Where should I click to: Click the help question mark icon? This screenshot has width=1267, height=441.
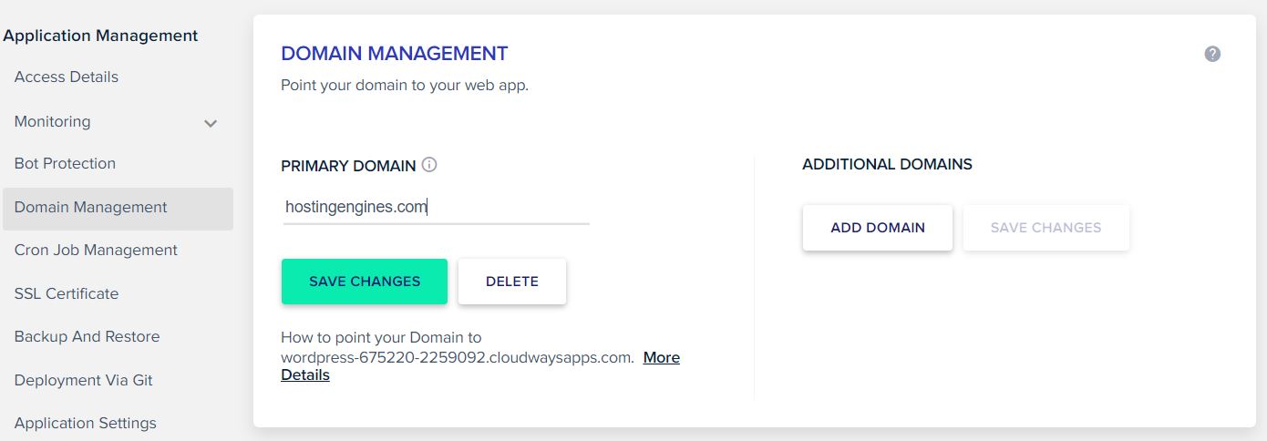(1212, 54)
